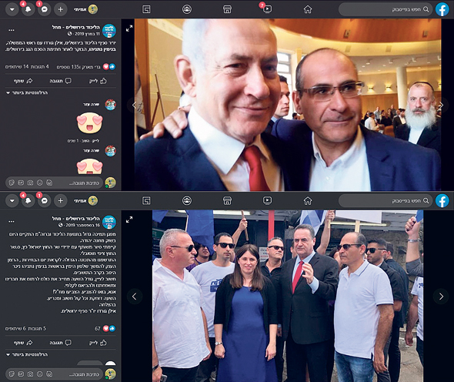454x382 pixels.
Task: Go to next photo from group photo
Action: coord(441,297)
